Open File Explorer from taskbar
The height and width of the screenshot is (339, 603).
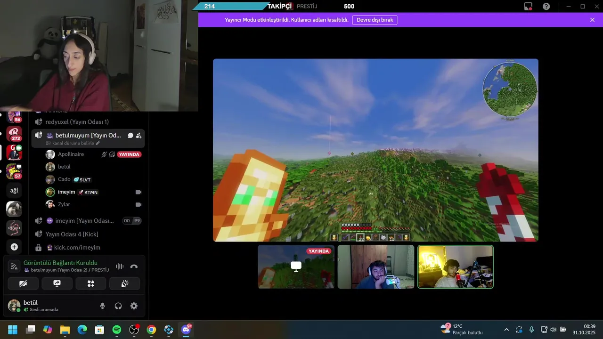pyautogui.click(x=65, y=330)
